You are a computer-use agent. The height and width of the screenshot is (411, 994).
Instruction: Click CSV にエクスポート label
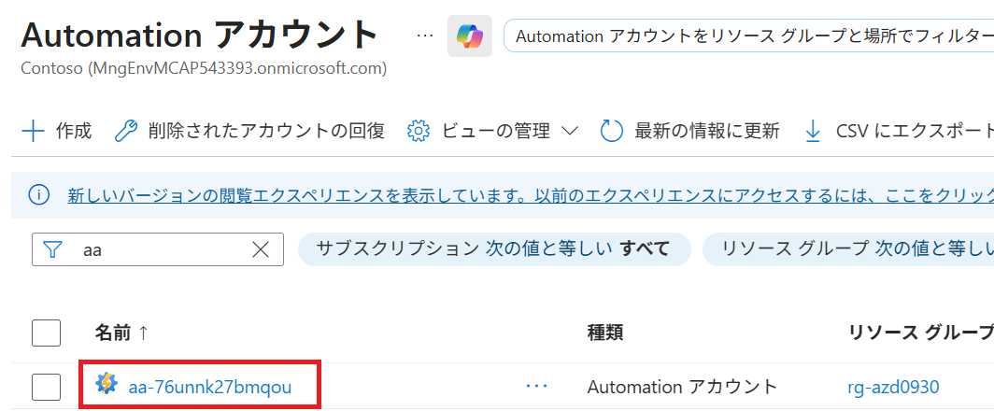click(915, 132)
